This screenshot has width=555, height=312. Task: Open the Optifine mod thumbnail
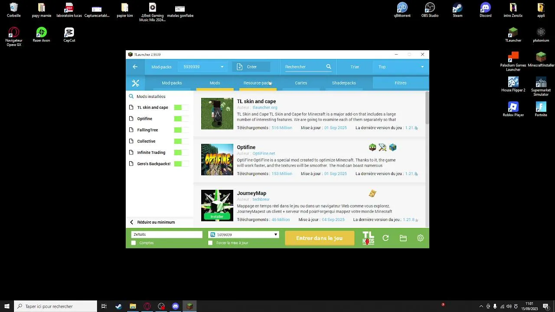pos(217,159)
